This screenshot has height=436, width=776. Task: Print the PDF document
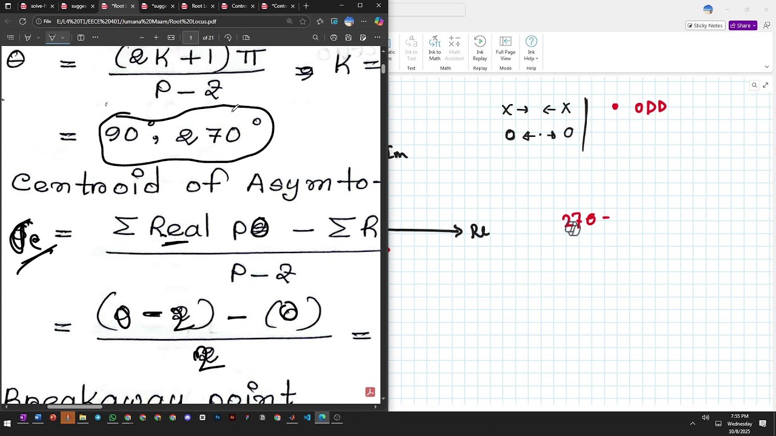(333, 38)
